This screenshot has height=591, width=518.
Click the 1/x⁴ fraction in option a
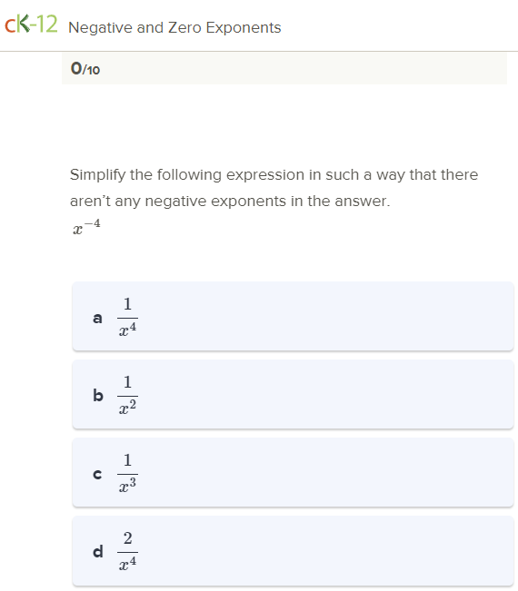click(127, 317)
